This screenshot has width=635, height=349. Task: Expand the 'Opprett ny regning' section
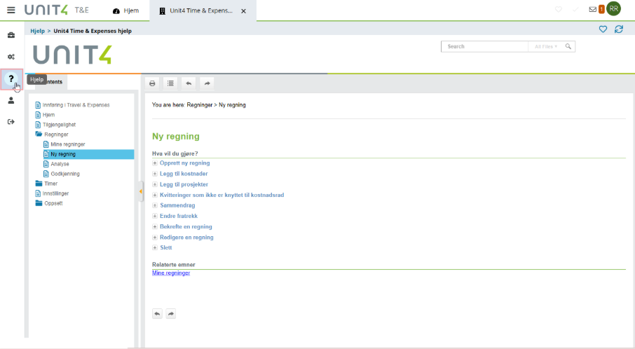pos(184,163)
